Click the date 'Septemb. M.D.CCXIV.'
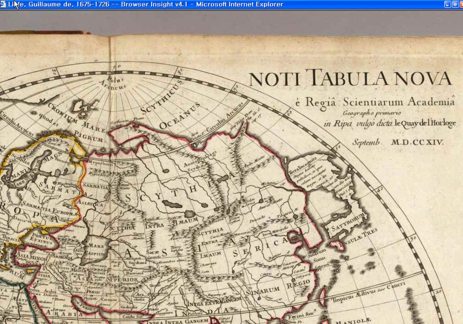Viewport: 463px width, 324px height. 398,142
